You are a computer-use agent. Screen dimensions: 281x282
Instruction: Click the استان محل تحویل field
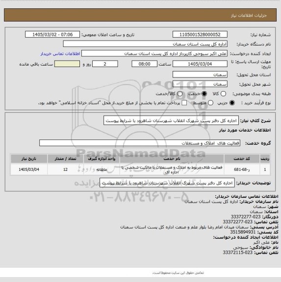click(x=200, y=74)
